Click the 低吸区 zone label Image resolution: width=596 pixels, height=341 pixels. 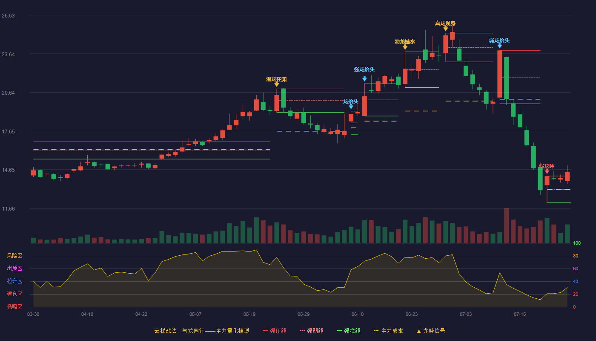[x=14, y=306]
